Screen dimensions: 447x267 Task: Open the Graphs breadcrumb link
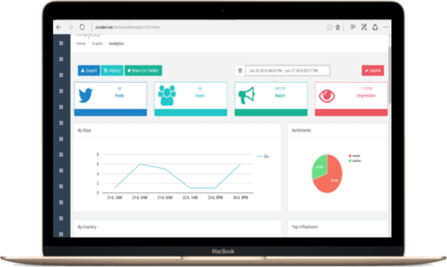click(97, 44)
